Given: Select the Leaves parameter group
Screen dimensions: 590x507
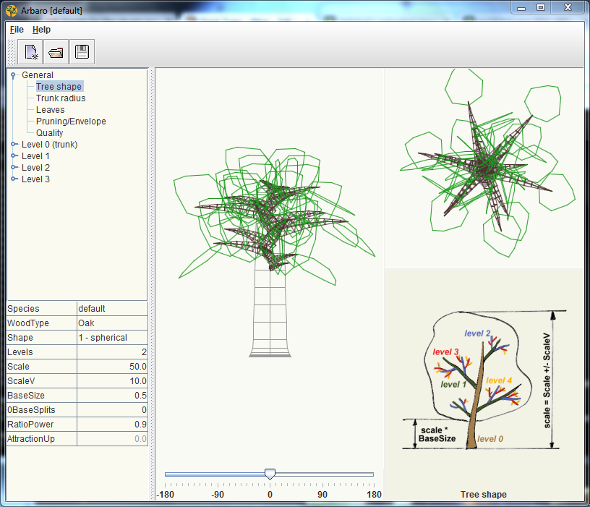Looking at the screenshot, I should click(50, 110).
